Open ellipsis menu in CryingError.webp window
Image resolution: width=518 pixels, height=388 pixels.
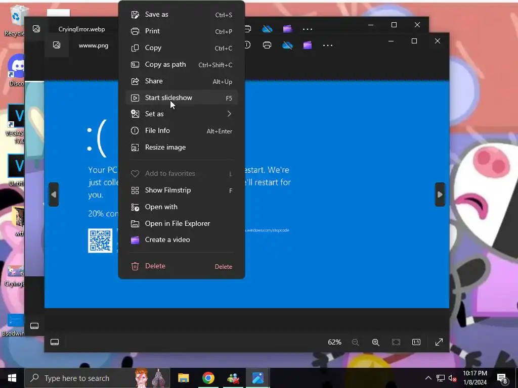tap(308, 29)
